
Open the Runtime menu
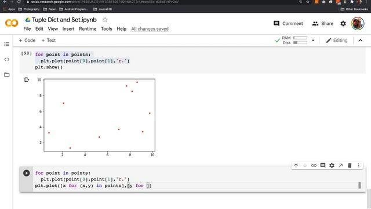click(x=88, y=29)
